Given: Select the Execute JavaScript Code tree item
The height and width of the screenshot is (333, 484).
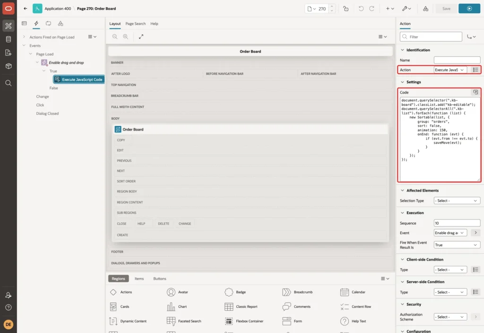Looking at the screenshot, I should pos(79,79).
